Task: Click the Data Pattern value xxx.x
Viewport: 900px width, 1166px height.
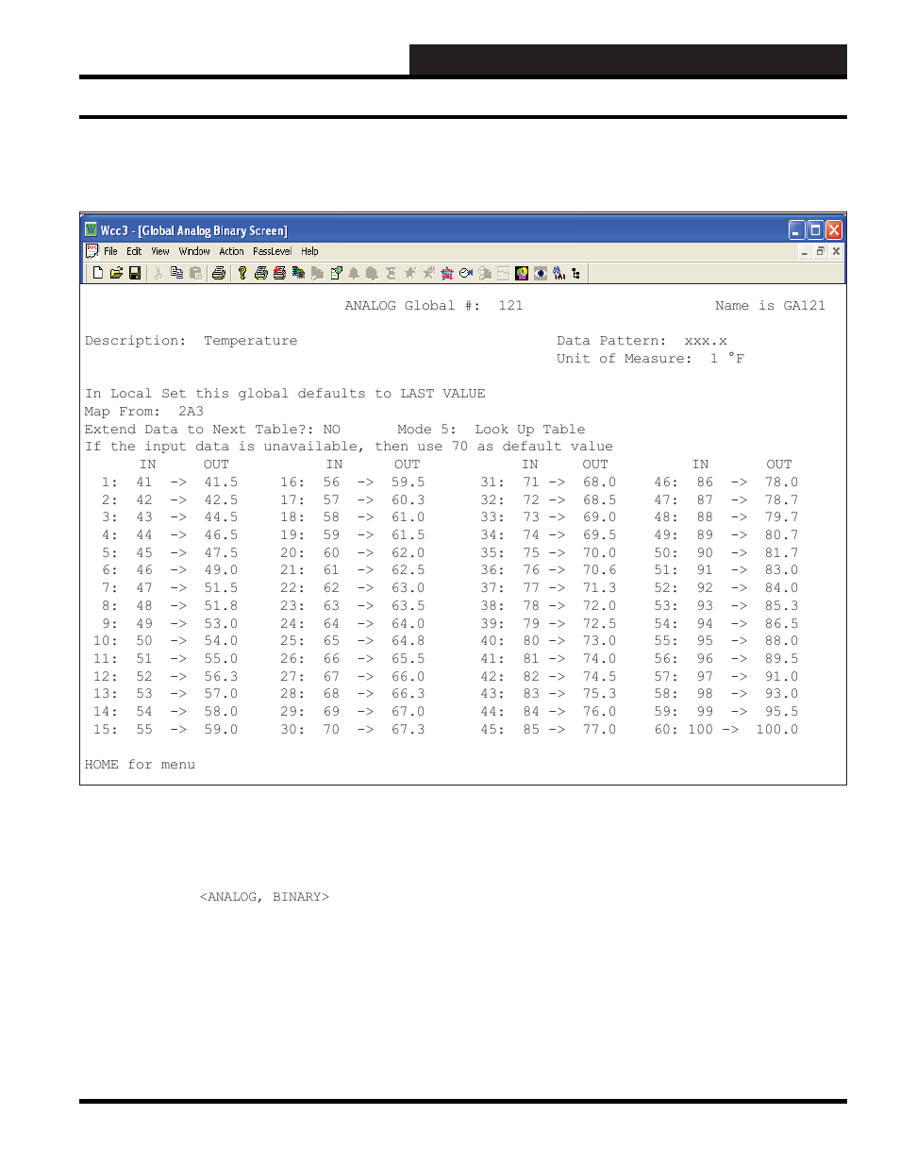Action: (706, 341)
